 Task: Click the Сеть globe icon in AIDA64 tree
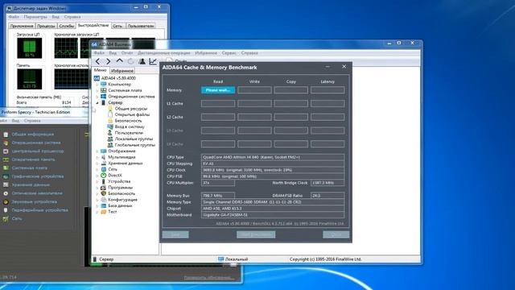click(x=104, y=169)
